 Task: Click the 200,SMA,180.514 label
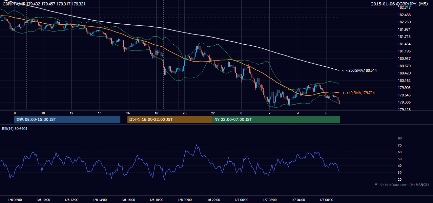coord(359,70)
